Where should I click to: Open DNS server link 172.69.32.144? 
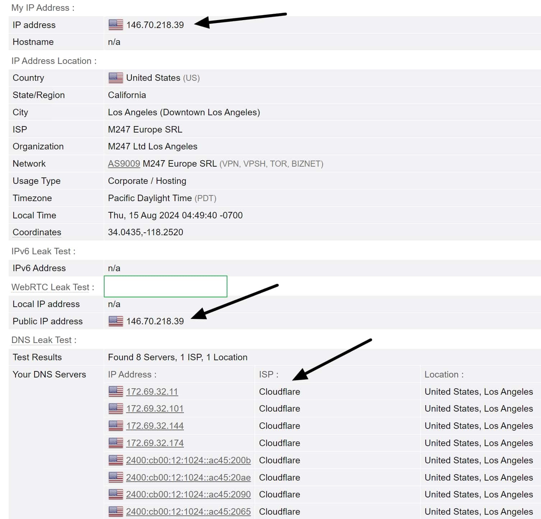[x=155, y=426]
